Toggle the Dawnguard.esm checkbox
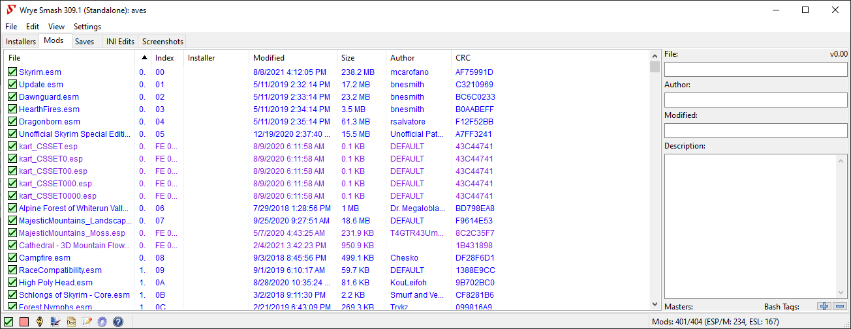The width and height of the screenshot is (851, 329). coord(12,97)
